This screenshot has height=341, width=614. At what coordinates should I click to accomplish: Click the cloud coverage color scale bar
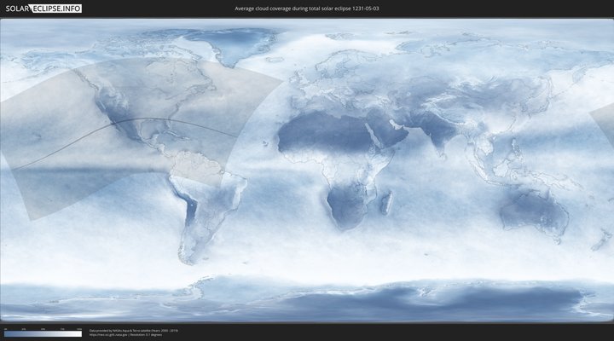pyautogui.click(x=43, y=334)
